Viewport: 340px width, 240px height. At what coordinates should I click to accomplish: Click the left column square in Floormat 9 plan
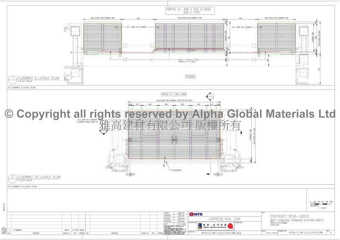tap(75, 32)
